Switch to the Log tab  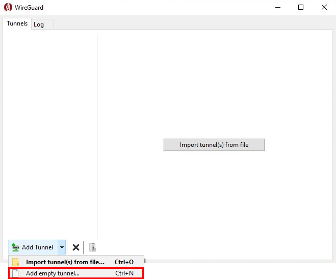point(42,24)
